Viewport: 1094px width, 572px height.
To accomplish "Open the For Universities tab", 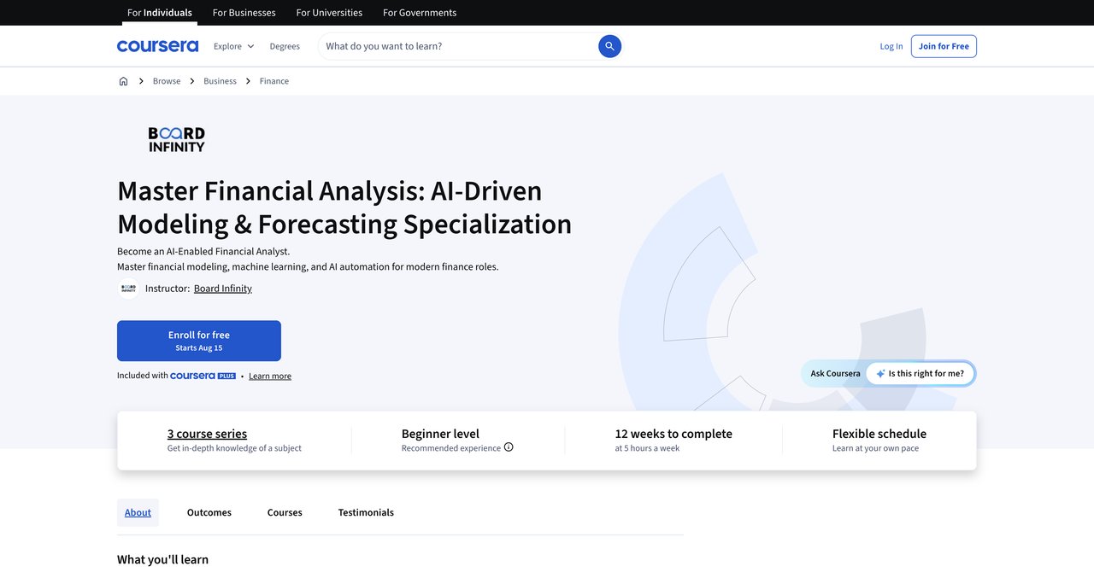I will pos(329,13).
